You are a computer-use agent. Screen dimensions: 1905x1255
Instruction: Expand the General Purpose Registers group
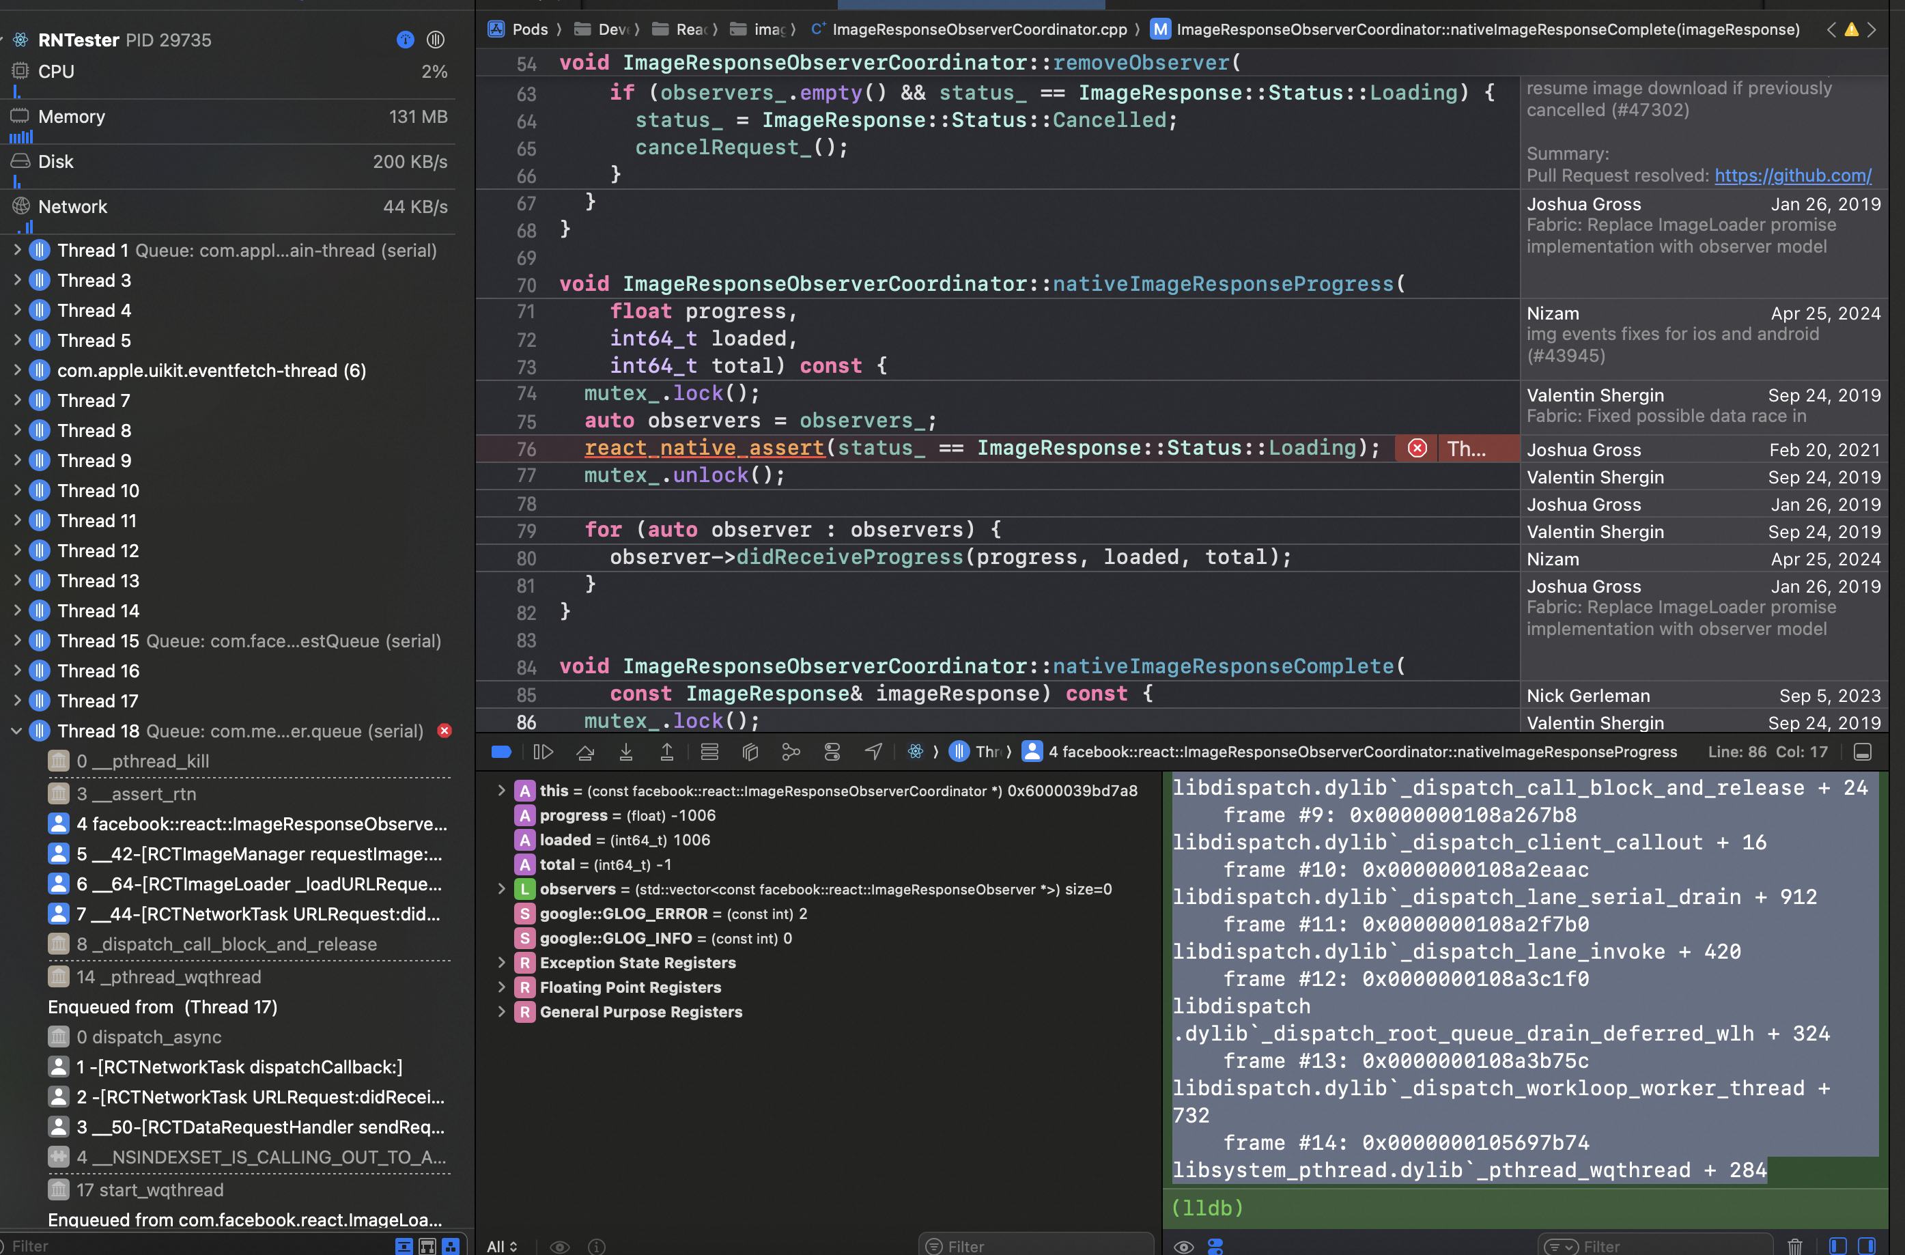coord(501,1012)
